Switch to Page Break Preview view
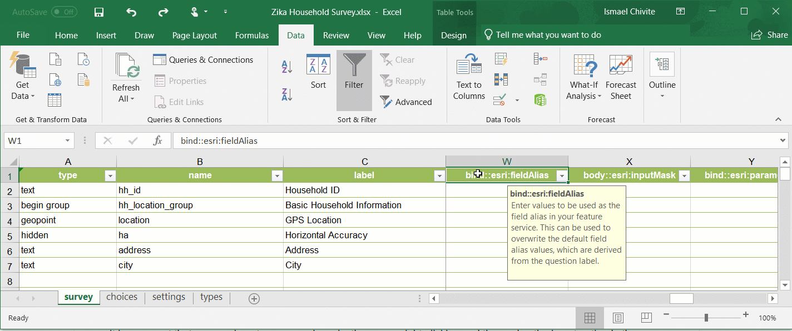 (x=646, y=318)
